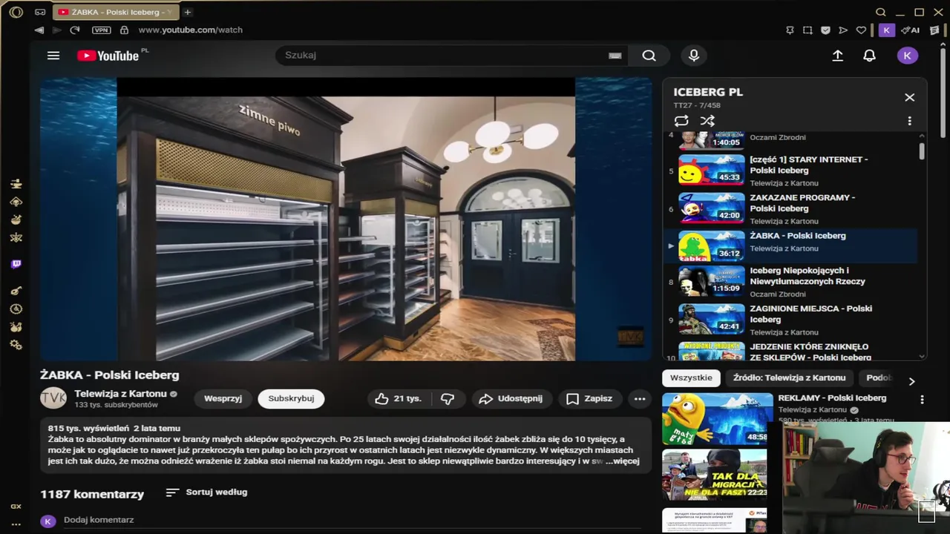The height and width of the screenshot is (534, 950).
Task: Open the YouTube hamburger guide menu
Action: tap(53, 56)
